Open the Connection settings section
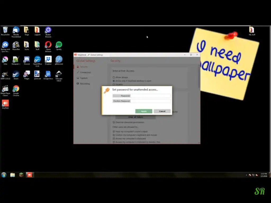This screenshot has height=203, width=271. [84, 72]
